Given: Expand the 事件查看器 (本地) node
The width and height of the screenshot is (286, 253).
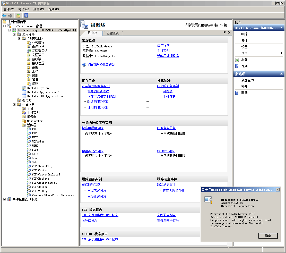Looking at the screenshot, I should tap(4, 199).
